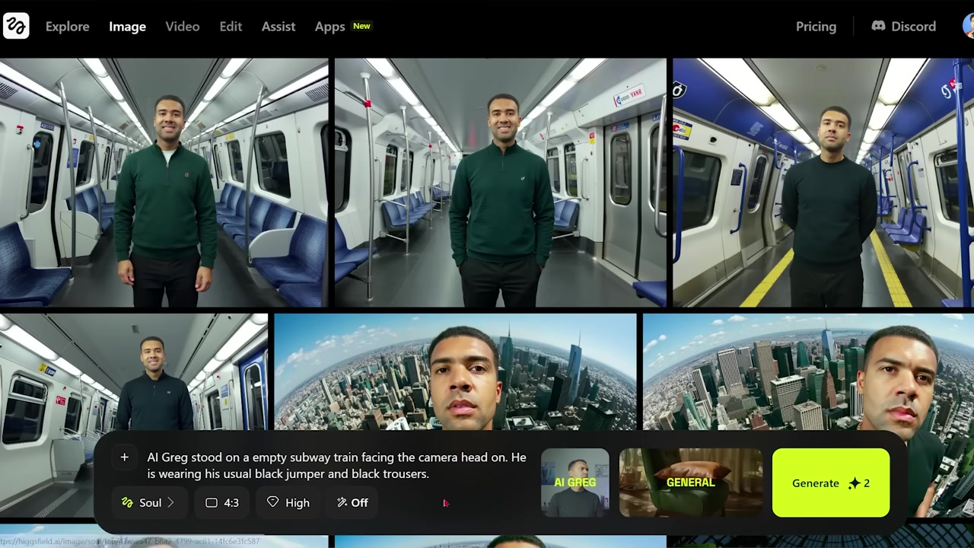Click the user avatar in the top corner

coord(968,26)
